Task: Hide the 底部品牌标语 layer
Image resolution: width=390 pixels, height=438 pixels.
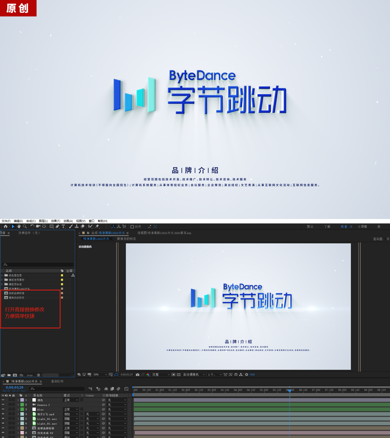Action: point(3,428)
